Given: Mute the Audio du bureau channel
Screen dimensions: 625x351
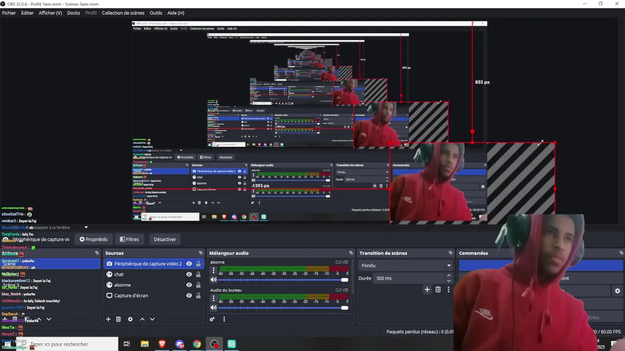Looking at the screenshot, I should [213, 308].
